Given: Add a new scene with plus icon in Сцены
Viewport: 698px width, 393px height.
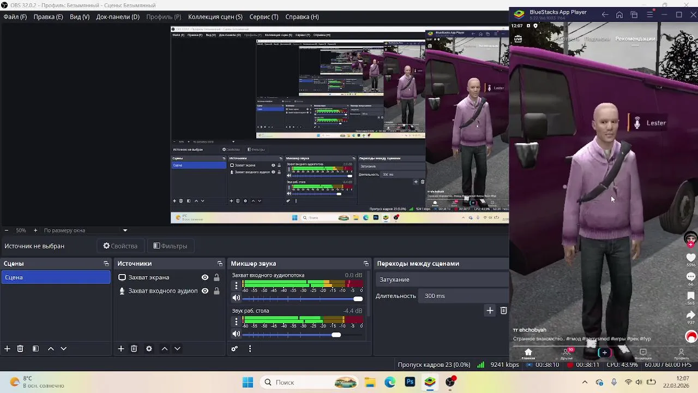Looking at the screenshot, I should (x=7, y=349).
